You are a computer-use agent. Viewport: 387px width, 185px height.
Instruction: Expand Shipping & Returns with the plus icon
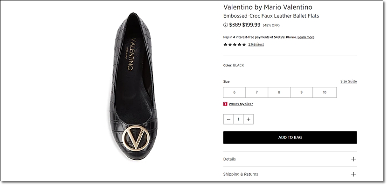click(x=353, y=174)
